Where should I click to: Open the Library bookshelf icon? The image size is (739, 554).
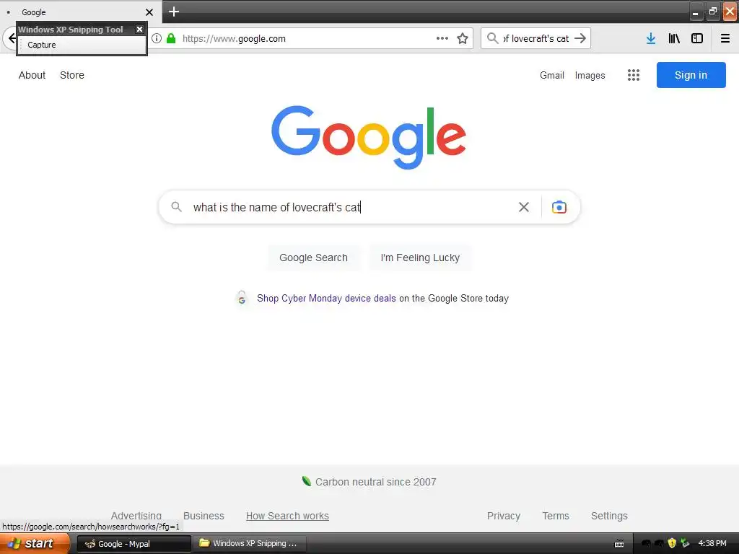click(x=674, y=38)
